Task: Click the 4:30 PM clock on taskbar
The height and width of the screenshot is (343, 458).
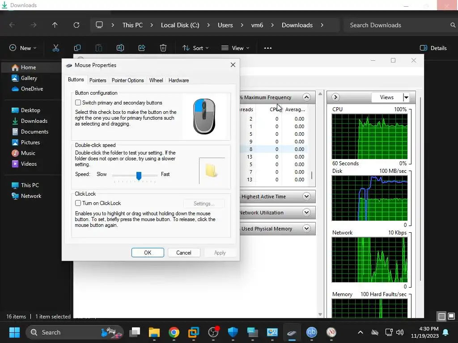Action: point(428,329)
